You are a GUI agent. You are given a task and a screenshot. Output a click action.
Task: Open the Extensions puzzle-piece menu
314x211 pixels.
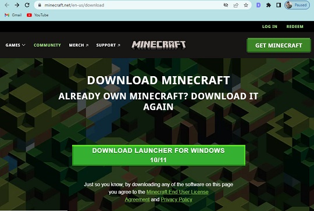269,5
